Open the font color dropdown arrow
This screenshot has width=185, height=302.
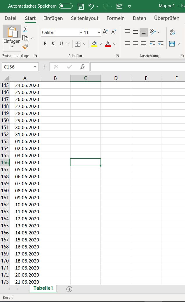[x=114, y=44]
